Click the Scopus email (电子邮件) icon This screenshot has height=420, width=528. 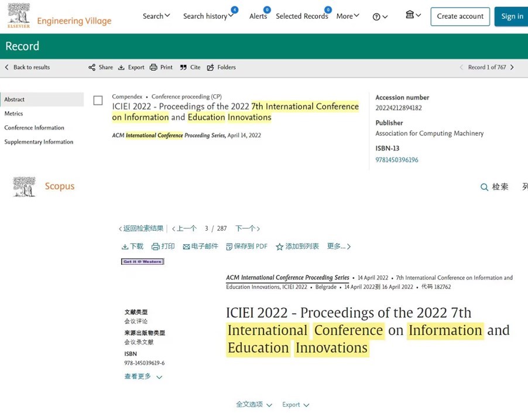coord(186,247)
